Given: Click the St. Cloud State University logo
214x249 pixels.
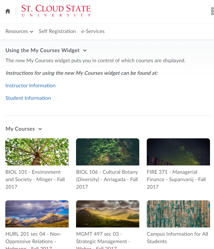Looking at the screenshot, I should click(x=56, y=11).
